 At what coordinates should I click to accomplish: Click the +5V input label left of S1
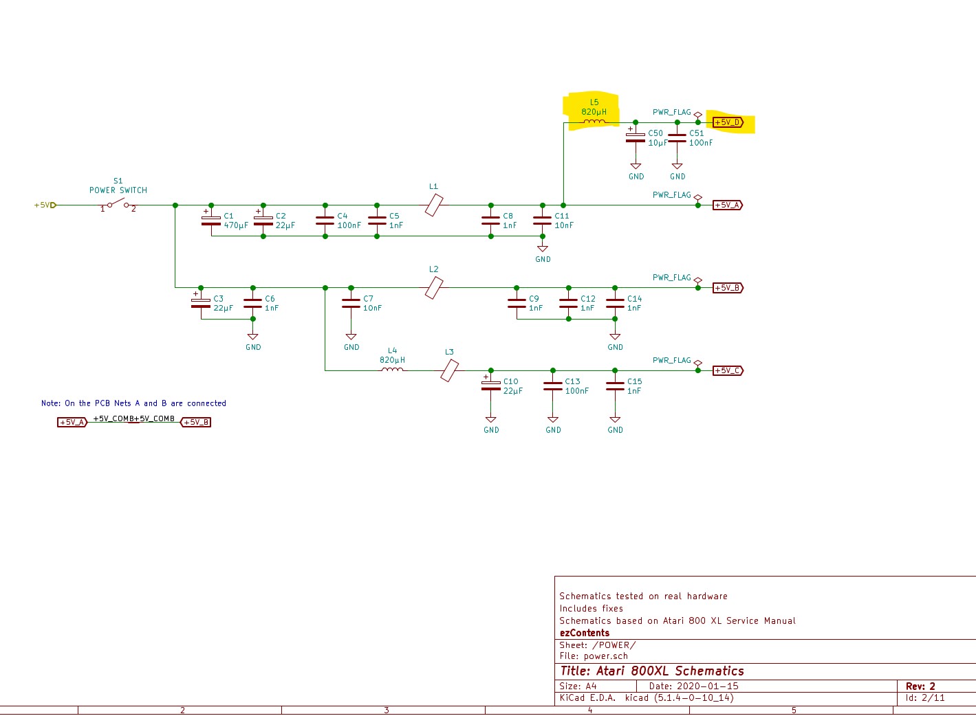[x=45, y=205]
